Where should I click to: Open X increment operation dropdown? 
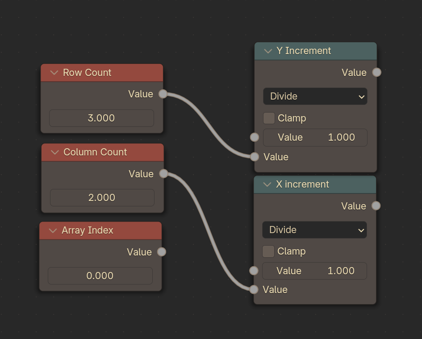click(314, 230)
